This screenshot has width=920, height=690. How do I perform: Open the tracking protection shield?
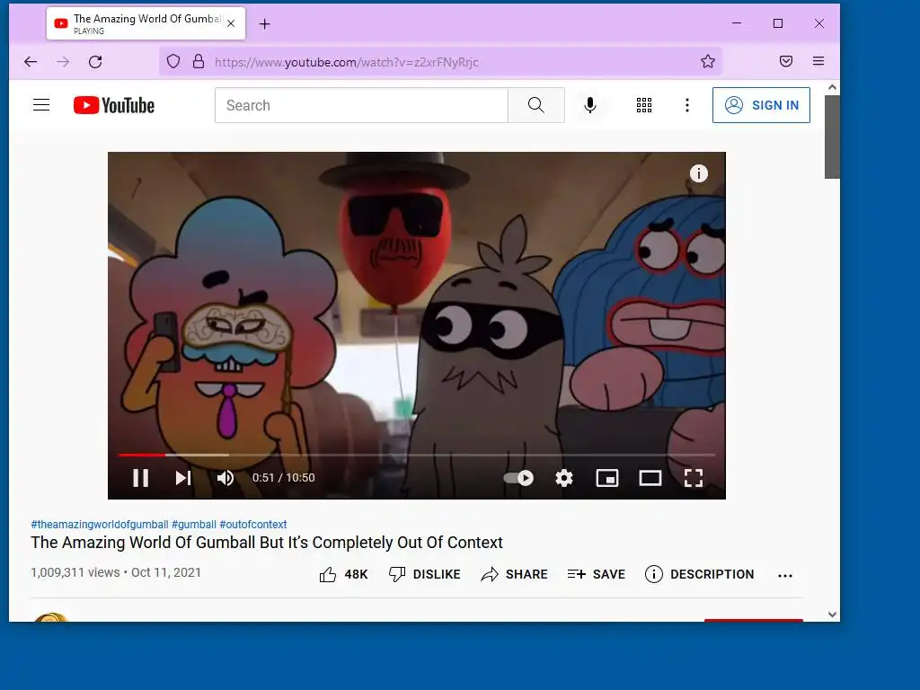[173, 62]
